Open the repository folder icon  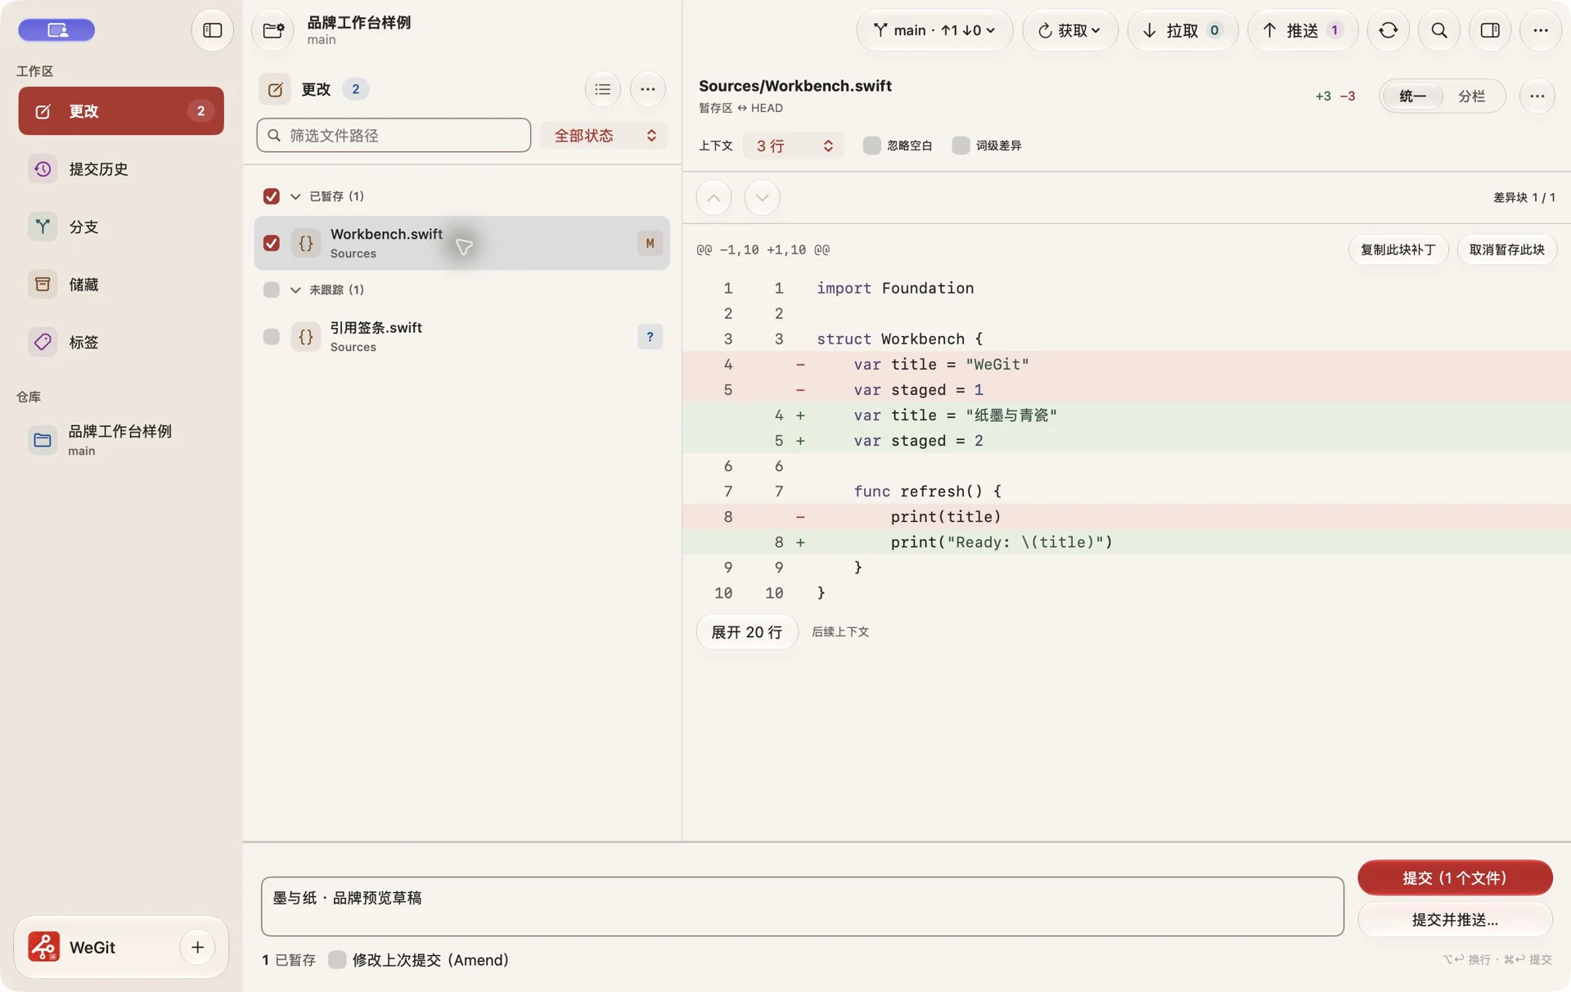pyautogui.click(x=273, y=30)
